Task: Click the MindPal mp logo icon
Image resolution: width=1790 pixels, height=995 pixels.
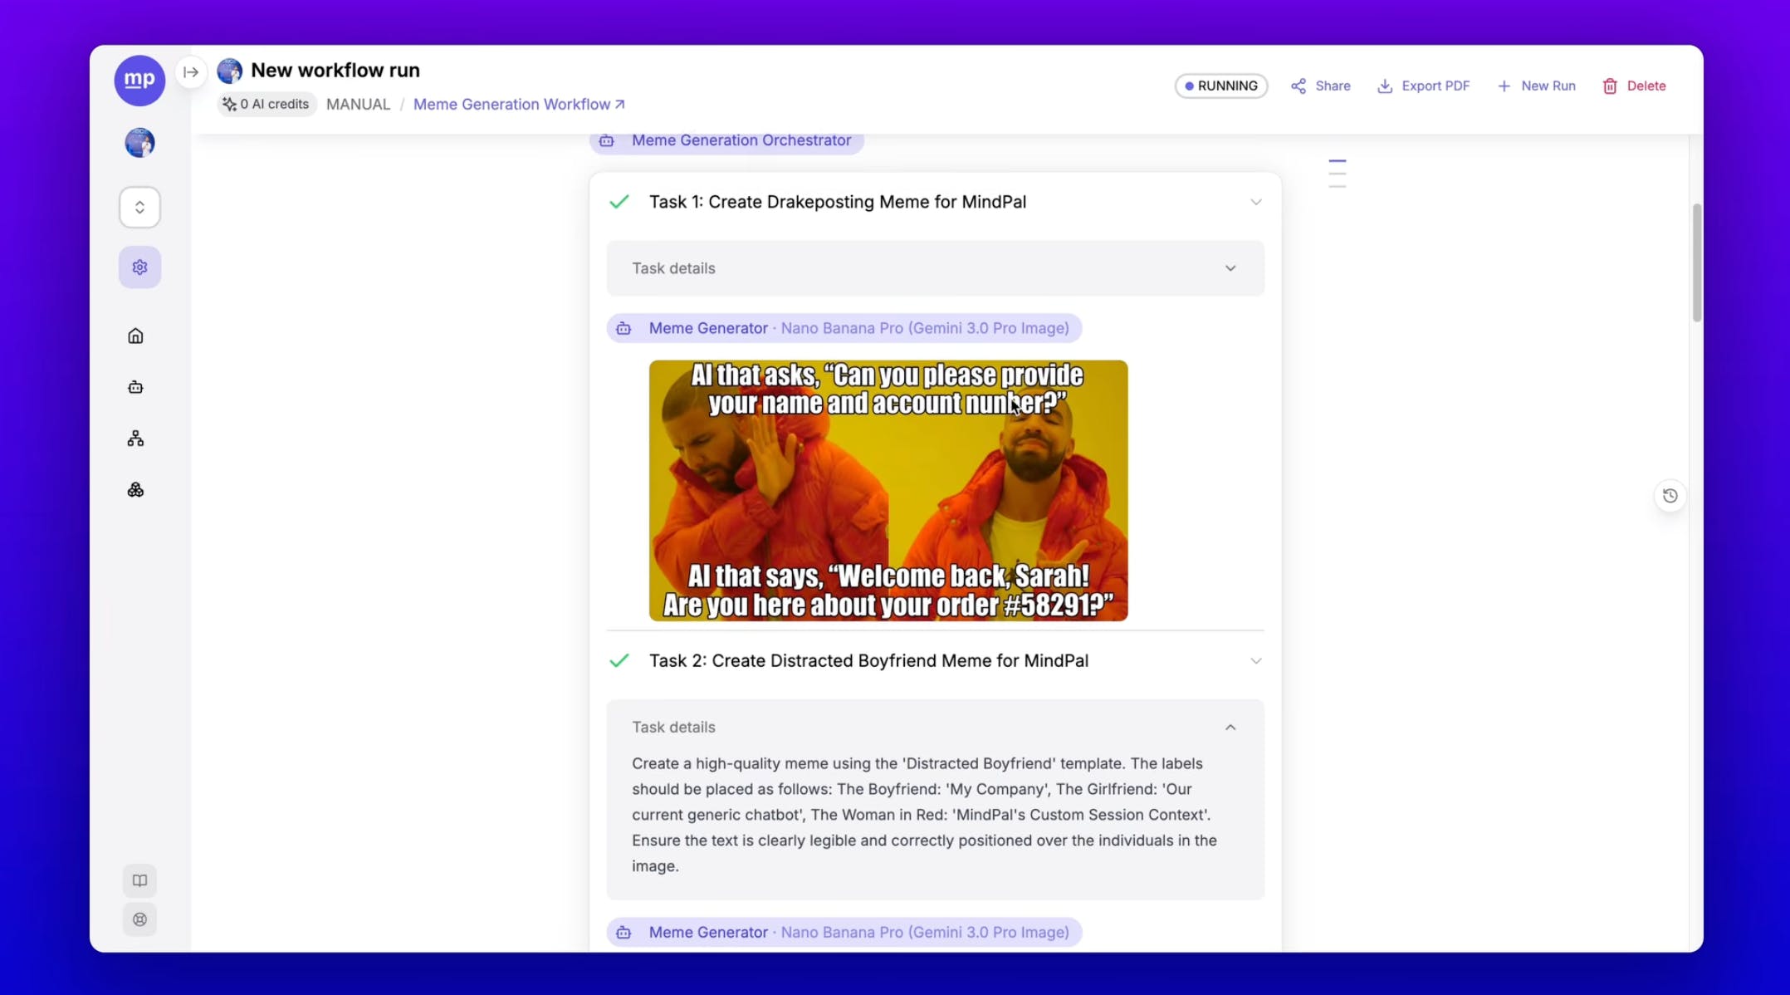Action: pos(139,80)
